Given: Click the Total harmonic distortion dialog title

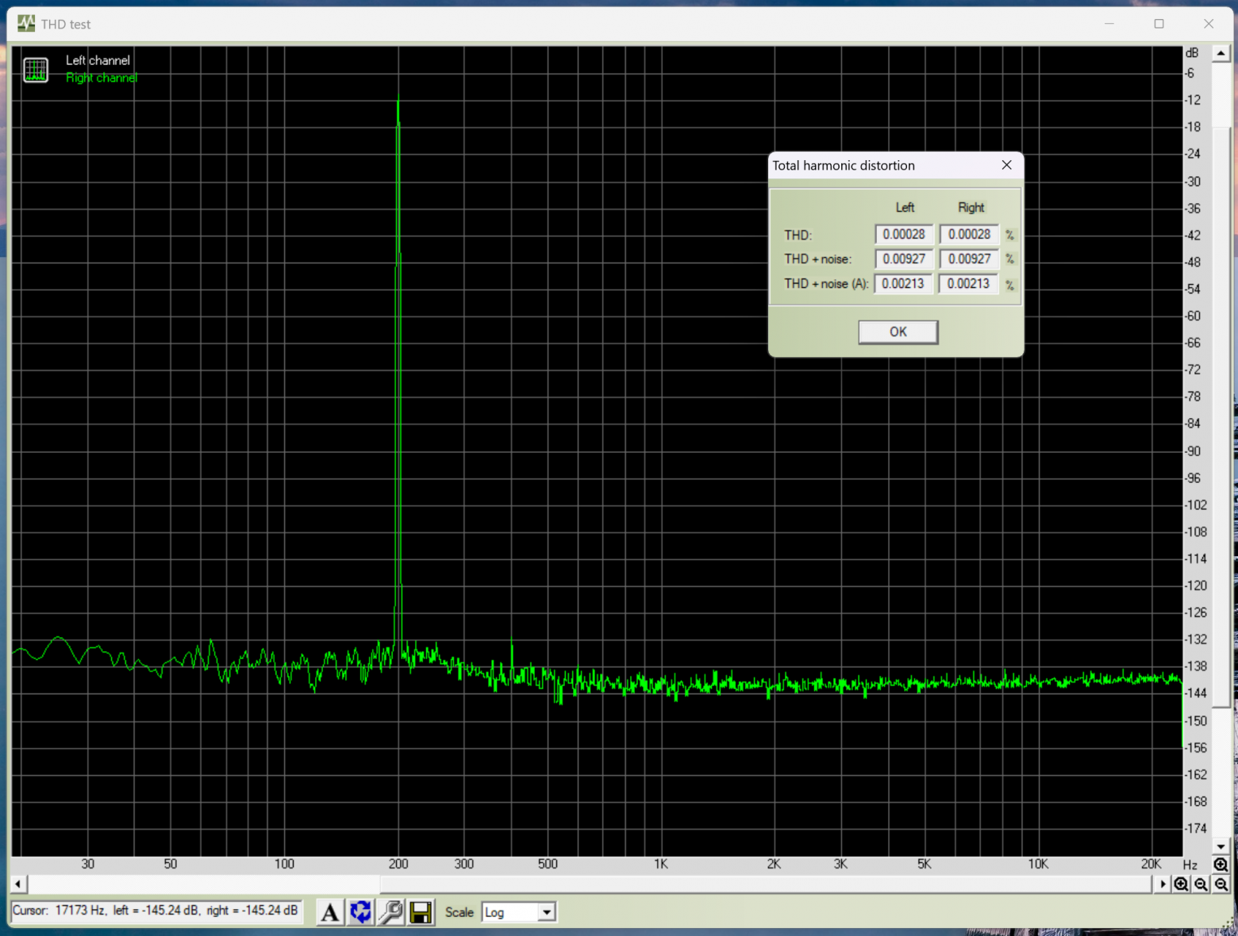Looking at the screenshot, I should point(844,165).
